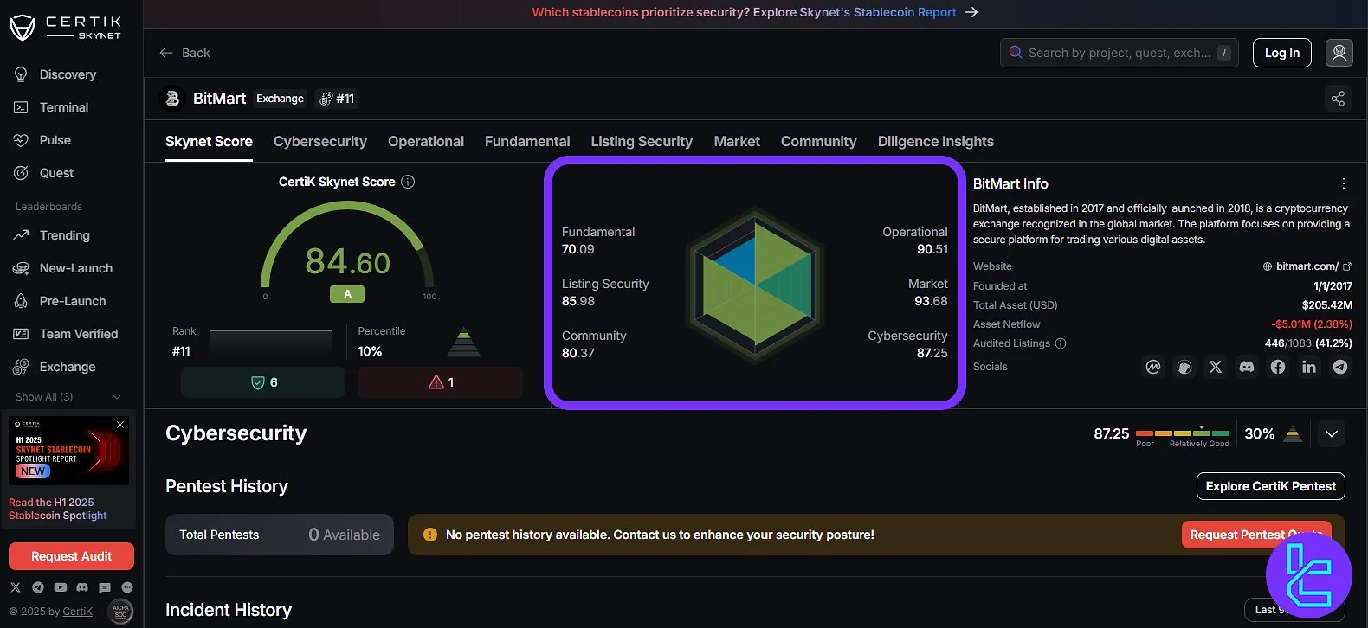Open BitMart's Telegram in Socials row
Image resolution: width=1368 pixels, height=628 pixels.
tap(1340, 367)
